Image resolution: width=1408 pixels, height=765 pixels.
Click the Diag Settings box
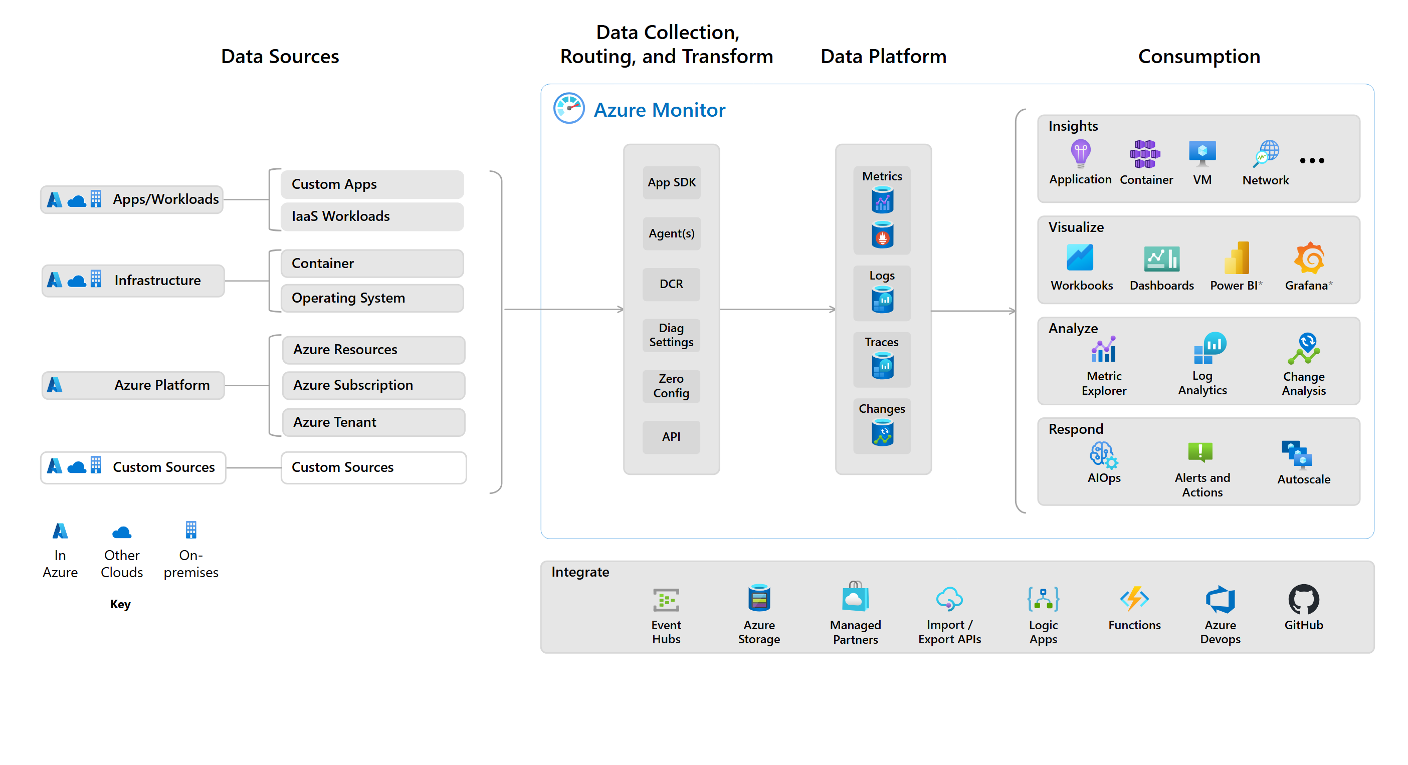(671, 335)
